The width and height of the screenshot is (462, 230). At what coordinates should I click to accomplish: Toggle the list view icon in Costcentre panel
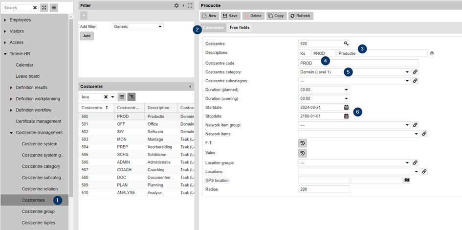(x=122, y=97)
